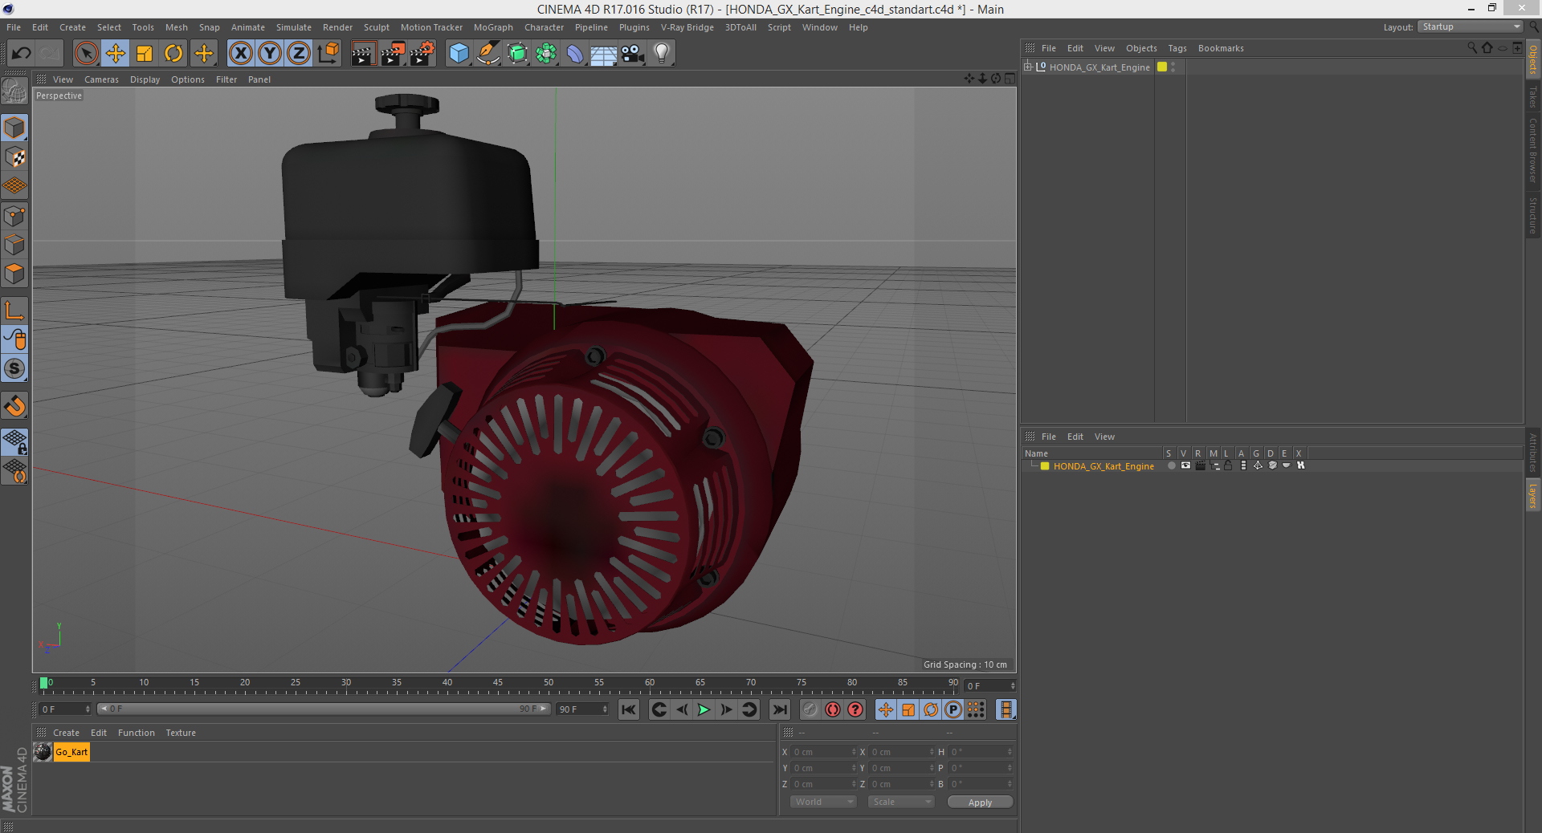Select the Go_Kart material thumbnail

point(43,752)
